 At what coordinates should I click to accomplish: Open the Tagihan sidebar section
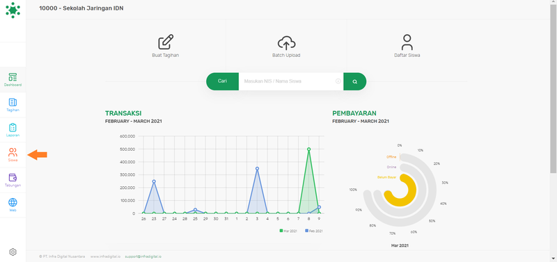click(13, 105)
